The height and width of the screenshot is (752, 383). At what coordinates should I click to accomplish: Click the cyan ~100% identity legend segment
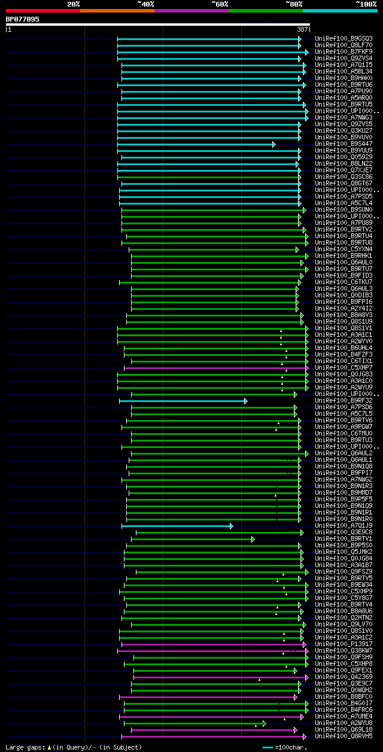click(339, 11)
